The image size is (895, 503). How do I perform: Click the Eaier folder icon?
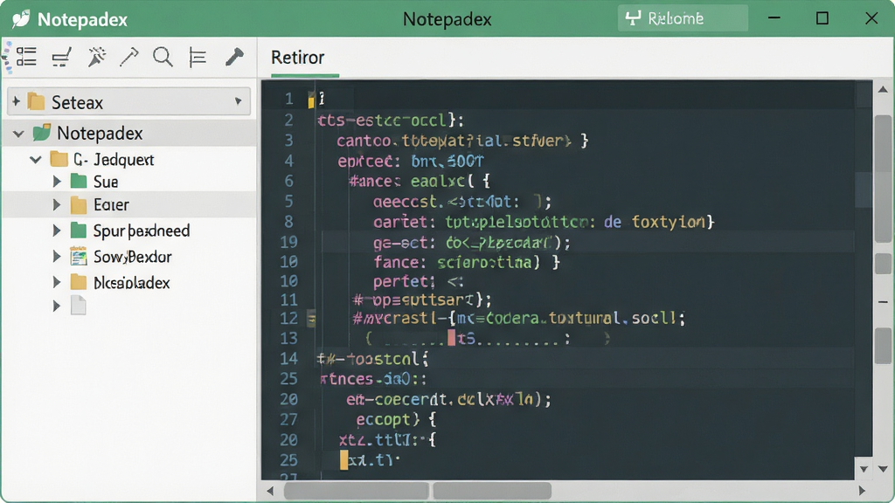click(78, 204)
